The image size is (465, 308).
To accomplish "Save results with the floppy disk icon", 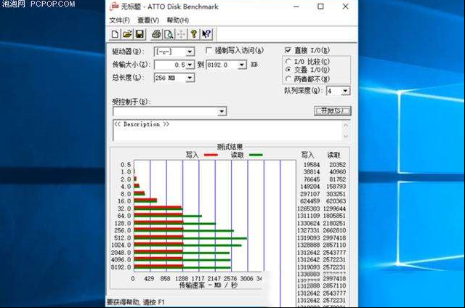I will click(139, 34).
